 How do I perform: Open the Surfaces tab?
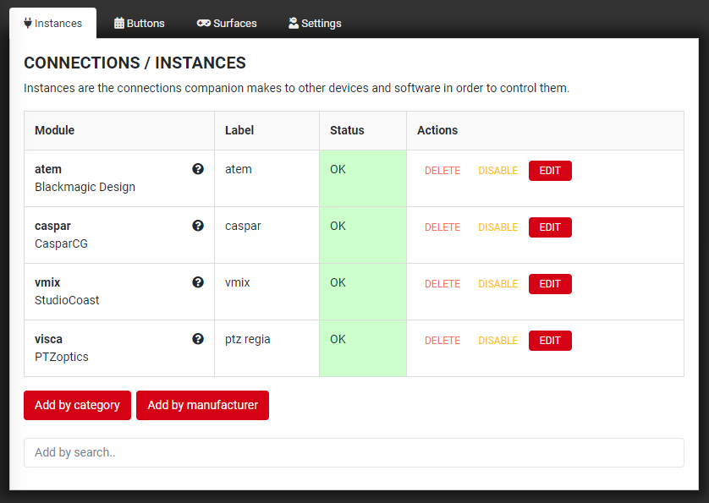click(227, 23)
